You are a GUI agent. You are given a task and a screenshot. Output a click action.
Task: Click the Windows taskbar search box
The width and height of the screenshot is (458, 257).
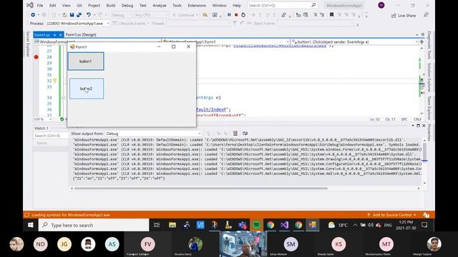click(94, 225)
